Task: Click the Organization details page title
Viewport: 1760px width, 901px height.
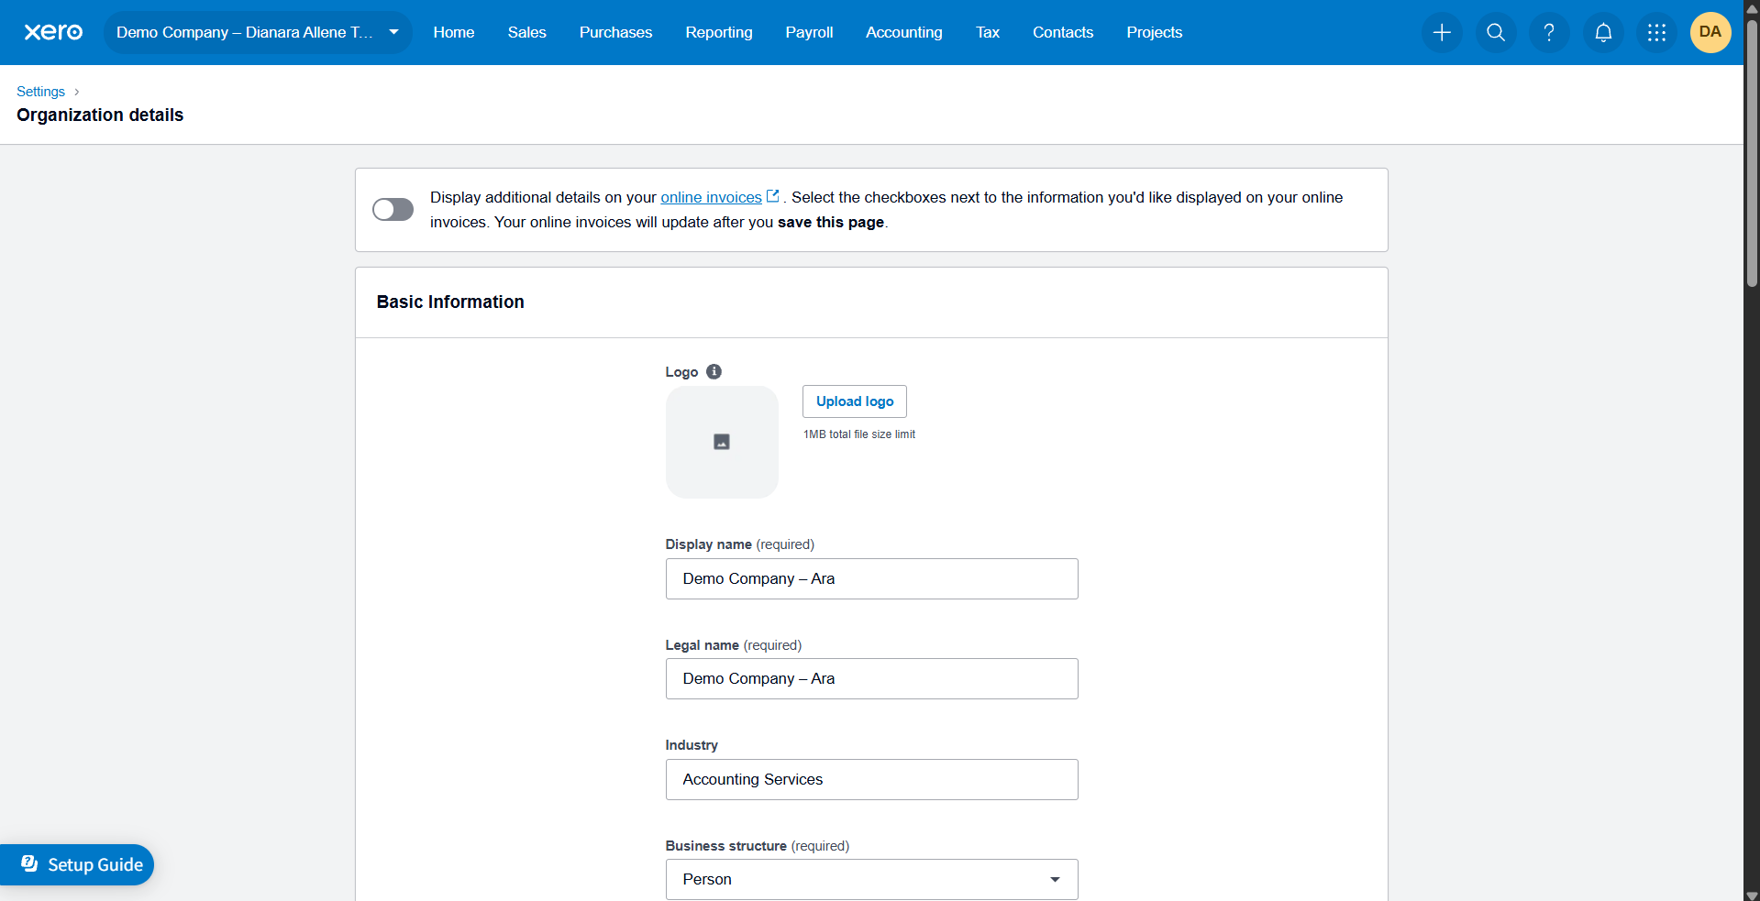Action: 100,115
